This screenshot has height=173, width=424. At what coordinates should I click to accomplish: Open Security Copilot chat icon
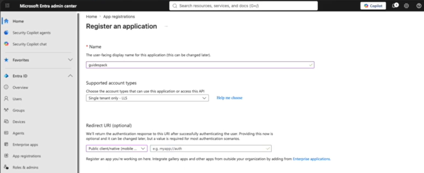(x=6, y=44)
